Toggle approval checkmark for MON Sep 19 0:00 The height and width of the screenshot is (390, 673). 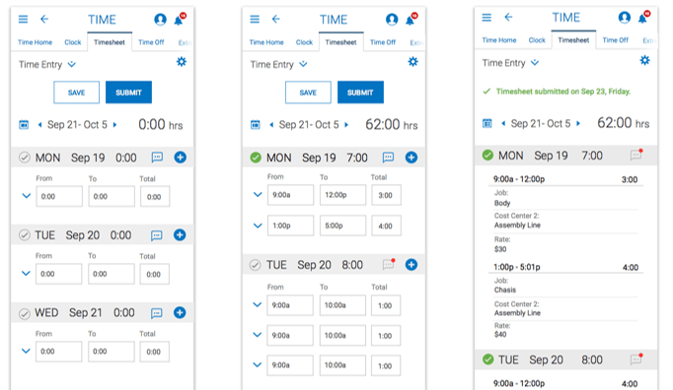tap(25, 158)
